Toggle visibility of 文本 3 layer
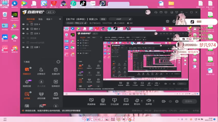 pos(23,33)
